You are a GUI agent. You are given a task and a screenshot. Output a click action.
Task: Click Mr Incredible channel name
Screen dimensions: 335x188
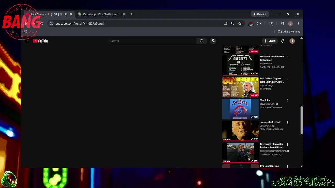[266, 64]
